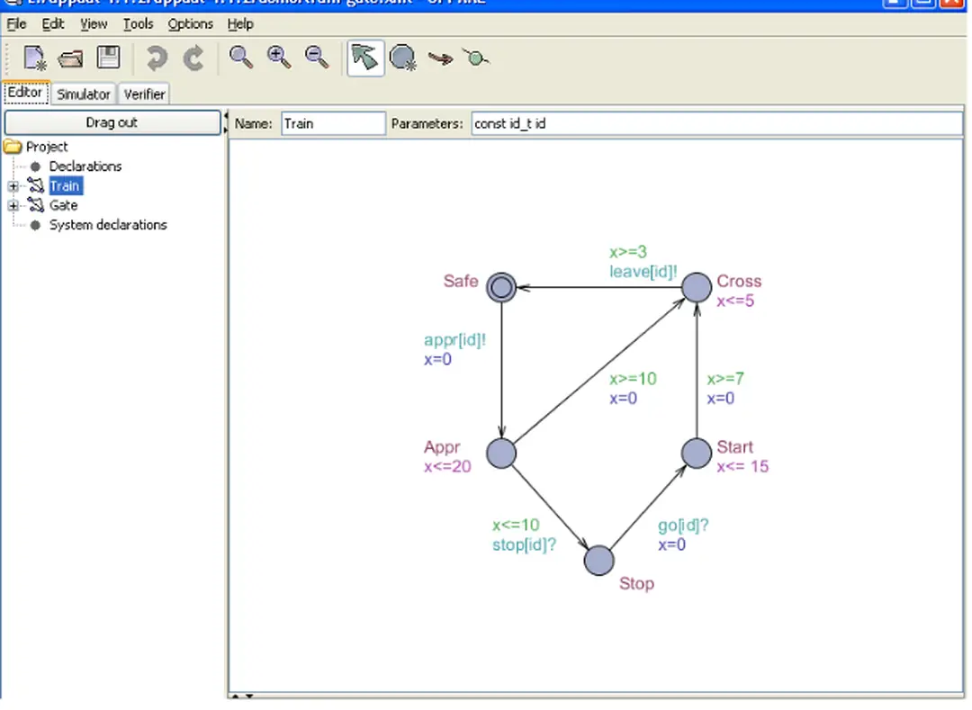Select the Add Edge arrow tool
Image resolution: width=972 pixels, height=710 pixels.
point(440,58)
